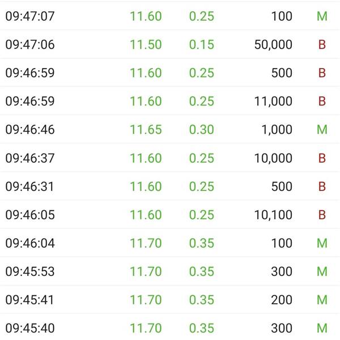Screen dimensions: 340x340
Task: Click the 0.35 change at 09:45:53
Action: point(201,271)
